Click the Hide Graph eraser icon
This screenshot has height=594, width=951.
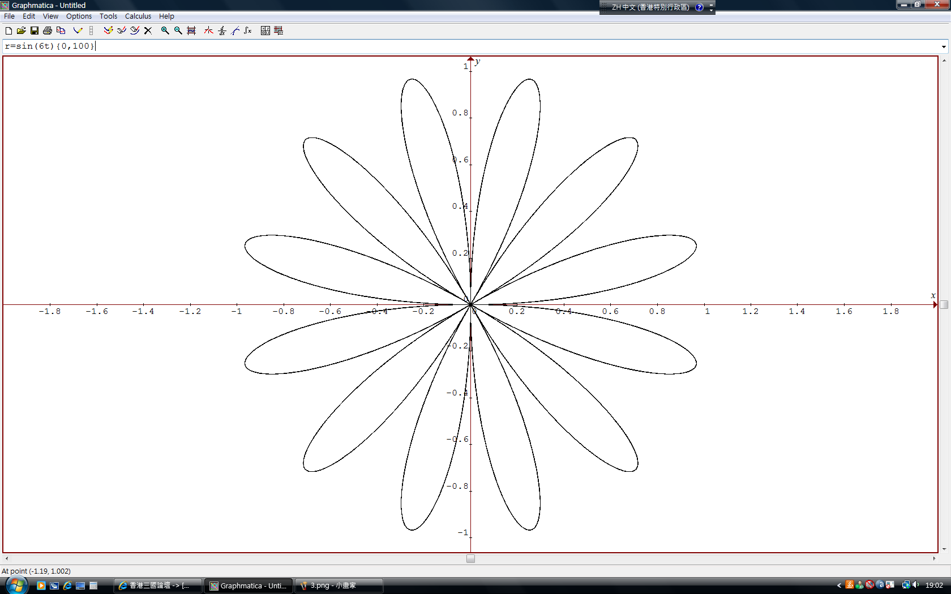click(121, 31)
